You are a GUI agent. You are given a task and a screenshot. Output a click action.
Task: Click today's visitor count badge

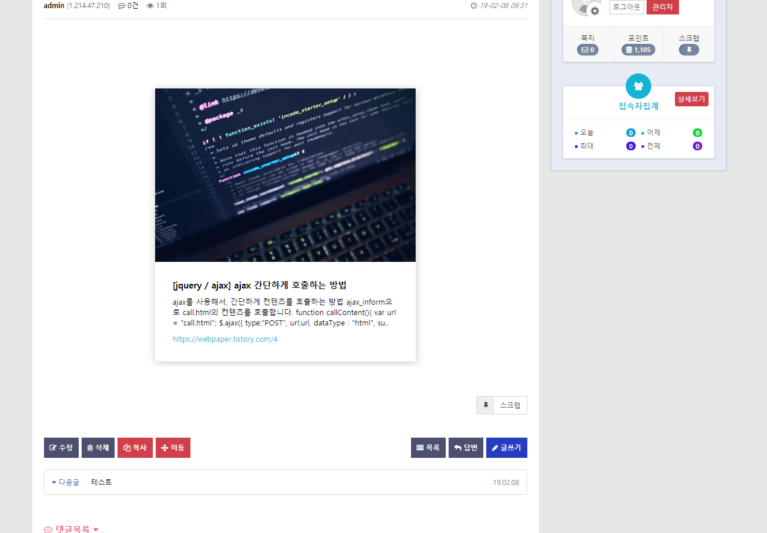coord(631,133)
